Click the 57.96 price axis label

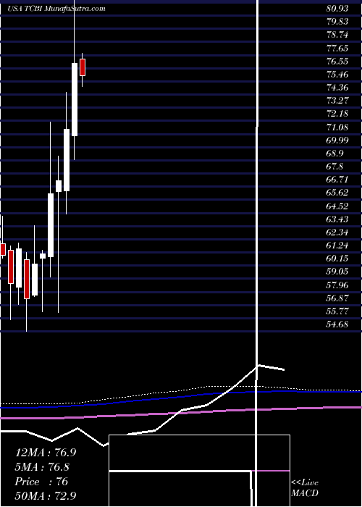(337, 285)
